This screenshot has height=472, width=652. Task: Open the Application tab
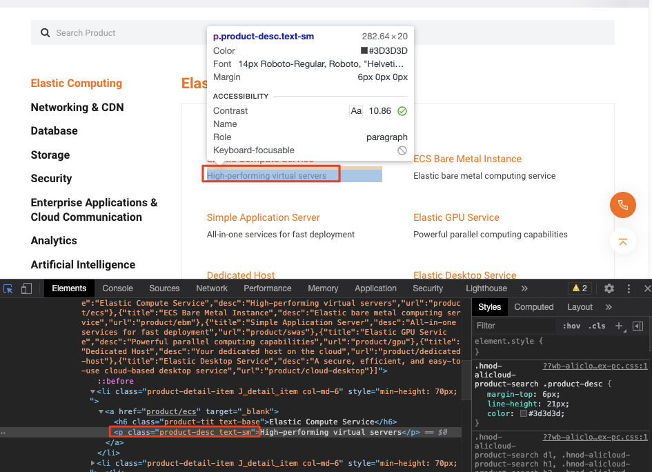pos(375,288)
